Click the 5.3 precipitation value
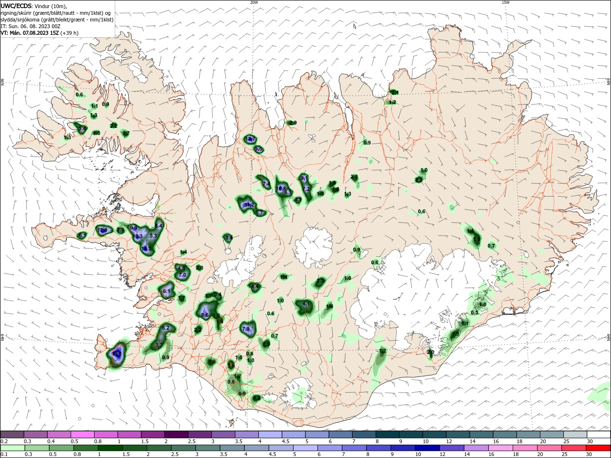 [x=153, y=236]
